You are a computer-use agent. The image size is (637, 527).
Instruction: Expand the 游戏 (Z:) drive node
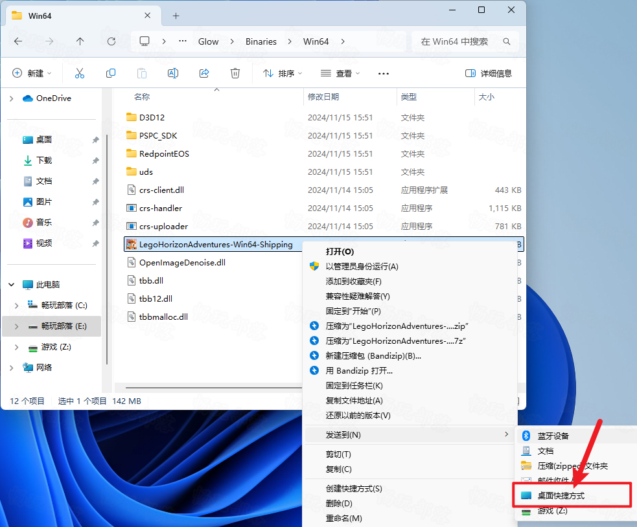pyautogui.click(x=16, y=347)
